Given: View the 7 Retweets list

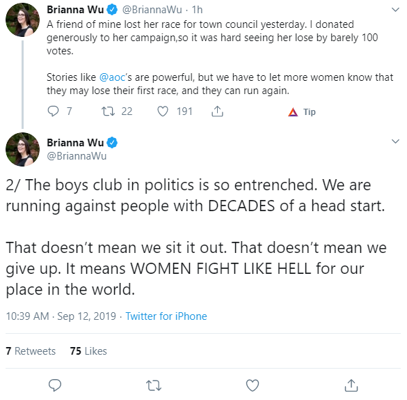Looking at the screenshot, I should (31, 351).
